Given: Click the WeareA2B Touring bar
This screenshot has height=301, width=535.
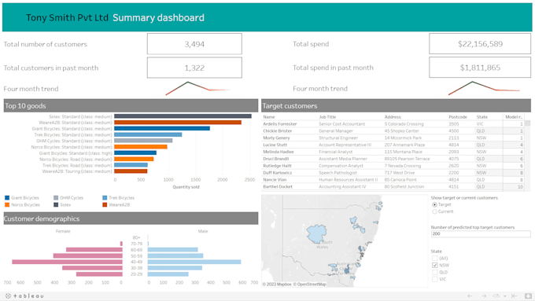Looking at the screenshot, I should [x=131, y=171].
